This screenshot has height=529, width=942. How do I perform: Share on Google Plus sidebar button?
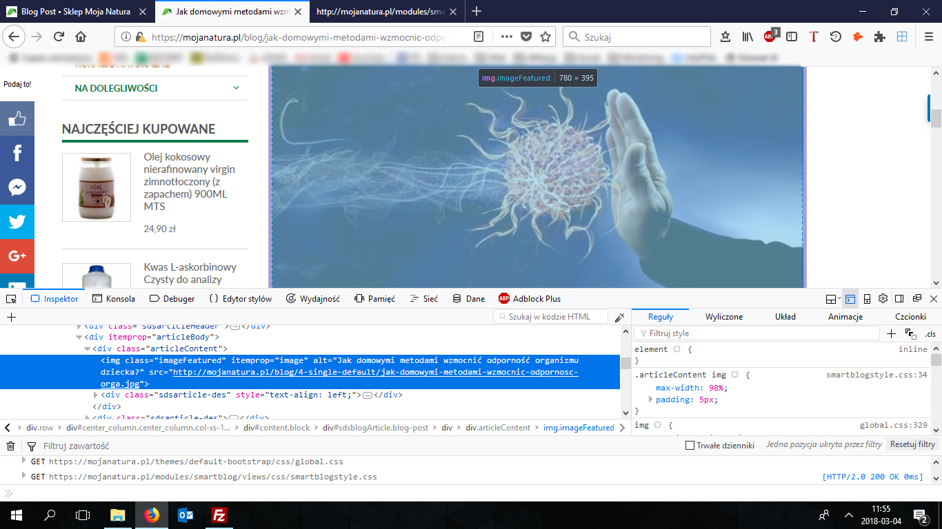pos(17,256)
